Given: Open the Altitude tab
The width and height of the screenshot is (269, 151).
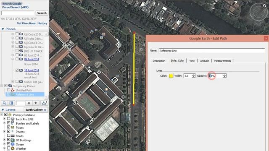Looking at the screenshot, I should 204,61.
